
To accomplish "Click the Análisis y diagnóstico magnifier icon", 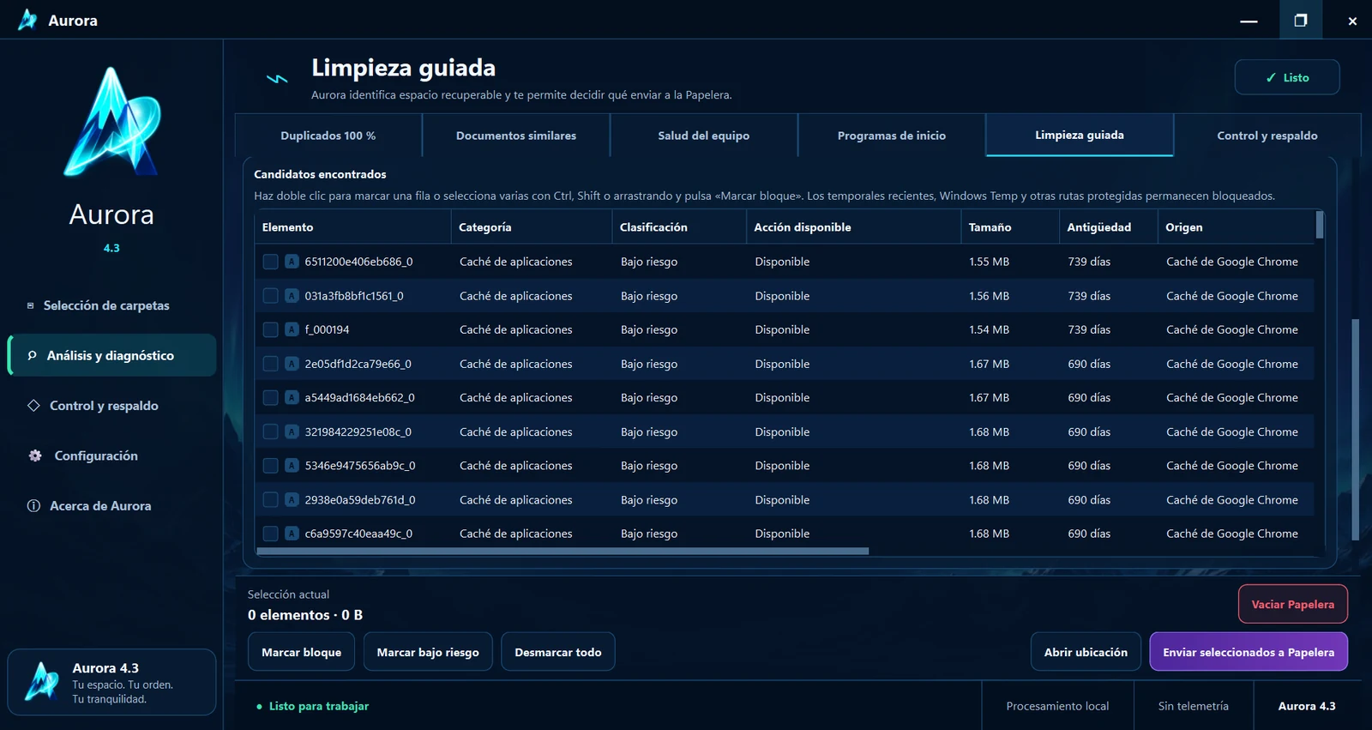I will click(32, 355).
